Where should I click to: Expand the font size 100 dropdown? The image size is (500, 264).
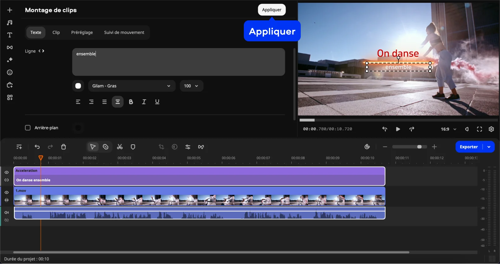[x=191, y=86]
